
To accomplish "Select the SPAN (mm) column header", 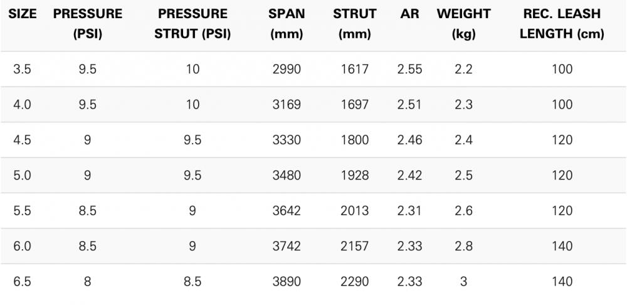I will [x=287, y=24].
